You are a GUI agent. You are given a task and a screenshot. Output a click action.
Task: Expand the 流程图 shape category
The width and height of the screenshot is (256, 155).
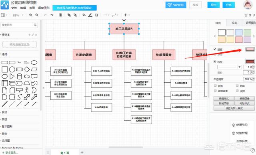[6, 141]
